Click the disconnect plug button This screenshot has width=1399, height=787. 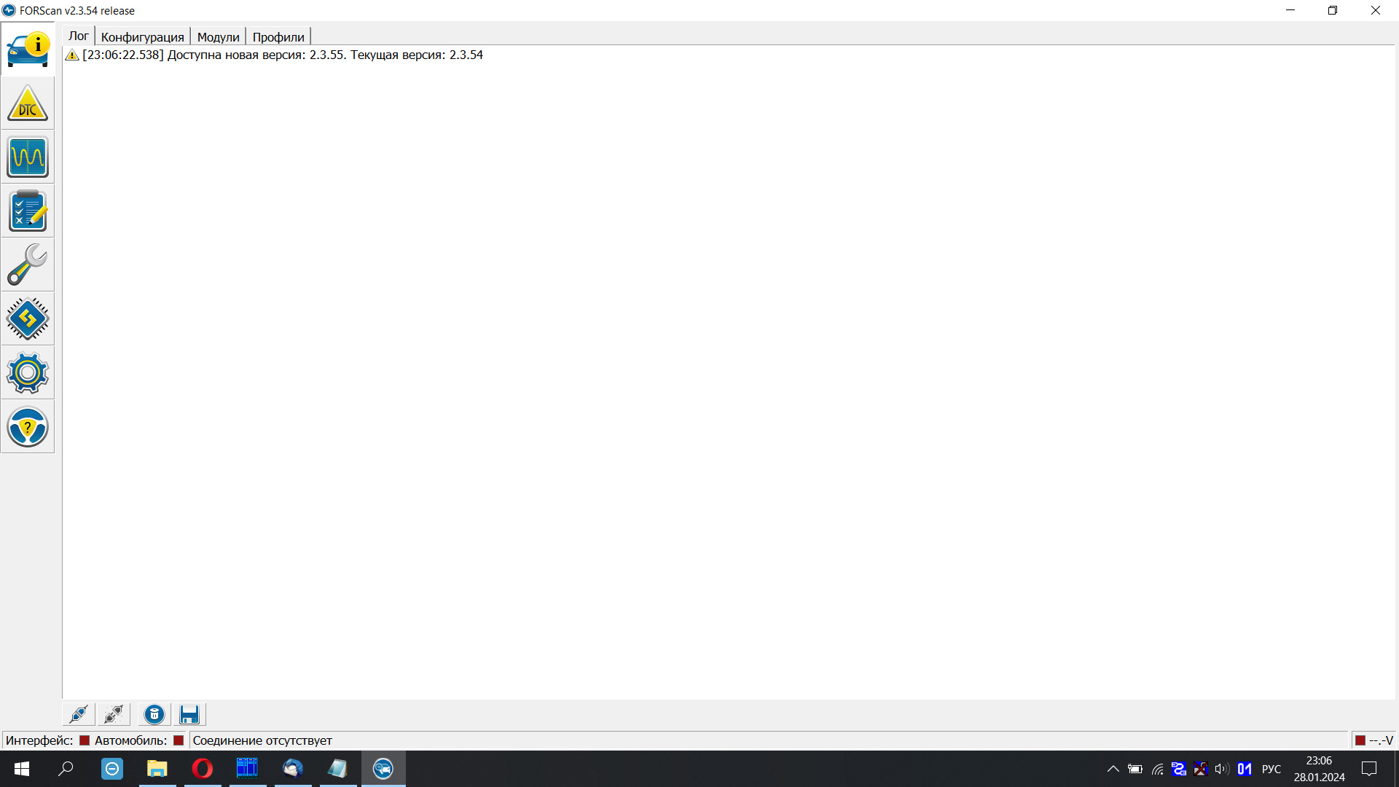point(114,714)
